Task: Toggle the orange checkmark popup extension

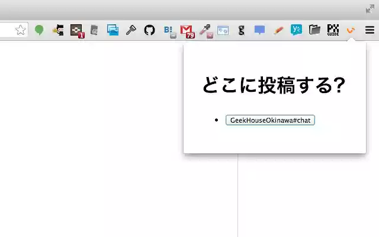Action: click(351, 30)
